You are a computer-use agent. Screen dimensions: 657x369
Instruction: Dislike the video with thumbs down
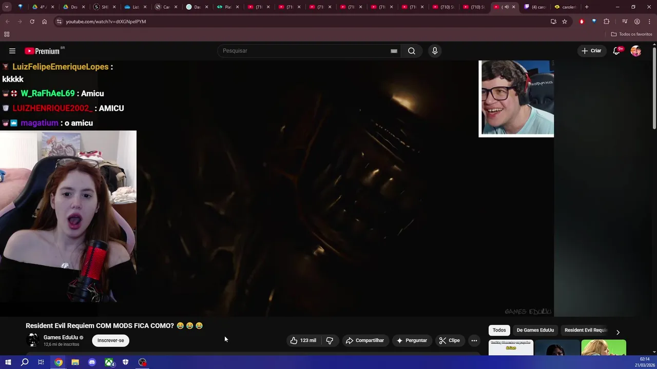point(330,340)
